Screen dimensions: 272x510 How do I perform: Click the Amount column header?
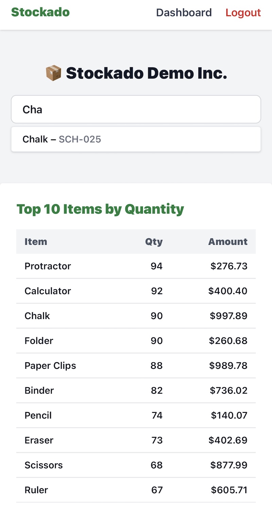[228, 242]
